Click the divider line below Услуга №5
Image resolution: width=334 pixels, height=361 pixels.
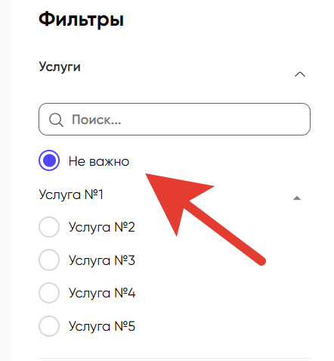pyautogui.click(x=175, y=358)
